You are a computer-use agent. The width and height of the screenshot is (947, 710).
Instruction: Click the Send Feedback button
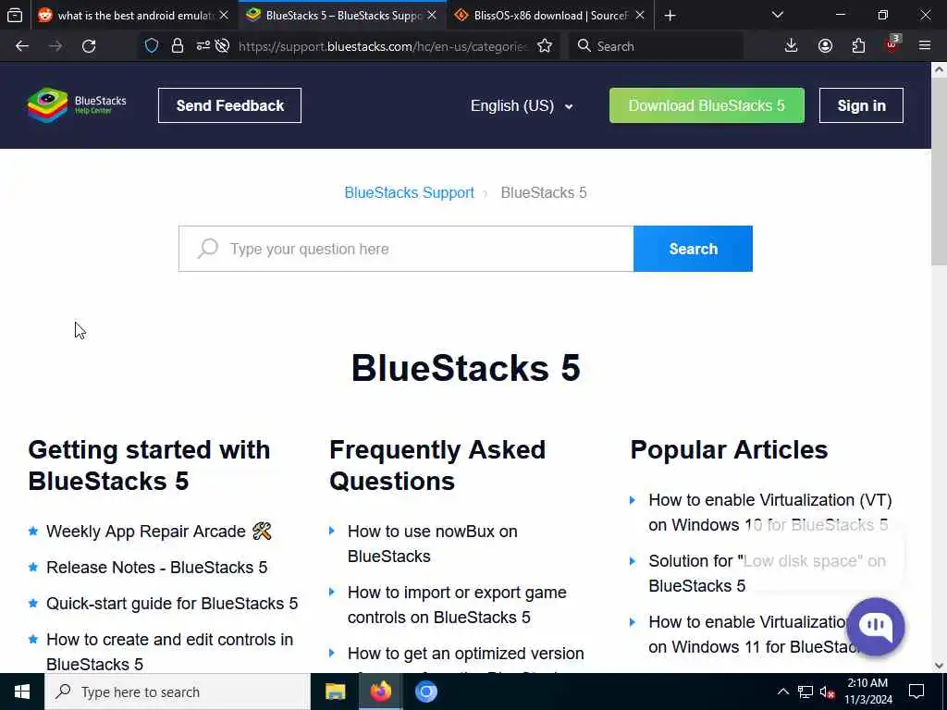[x=229, y=105]
